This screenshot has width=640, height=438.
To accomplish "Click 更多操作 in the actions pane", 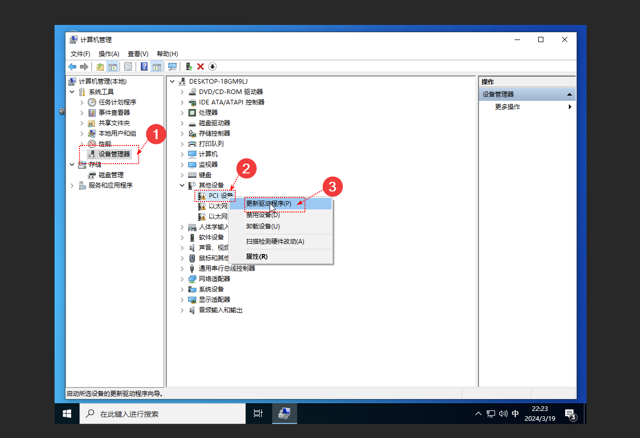I will [508, 107].
